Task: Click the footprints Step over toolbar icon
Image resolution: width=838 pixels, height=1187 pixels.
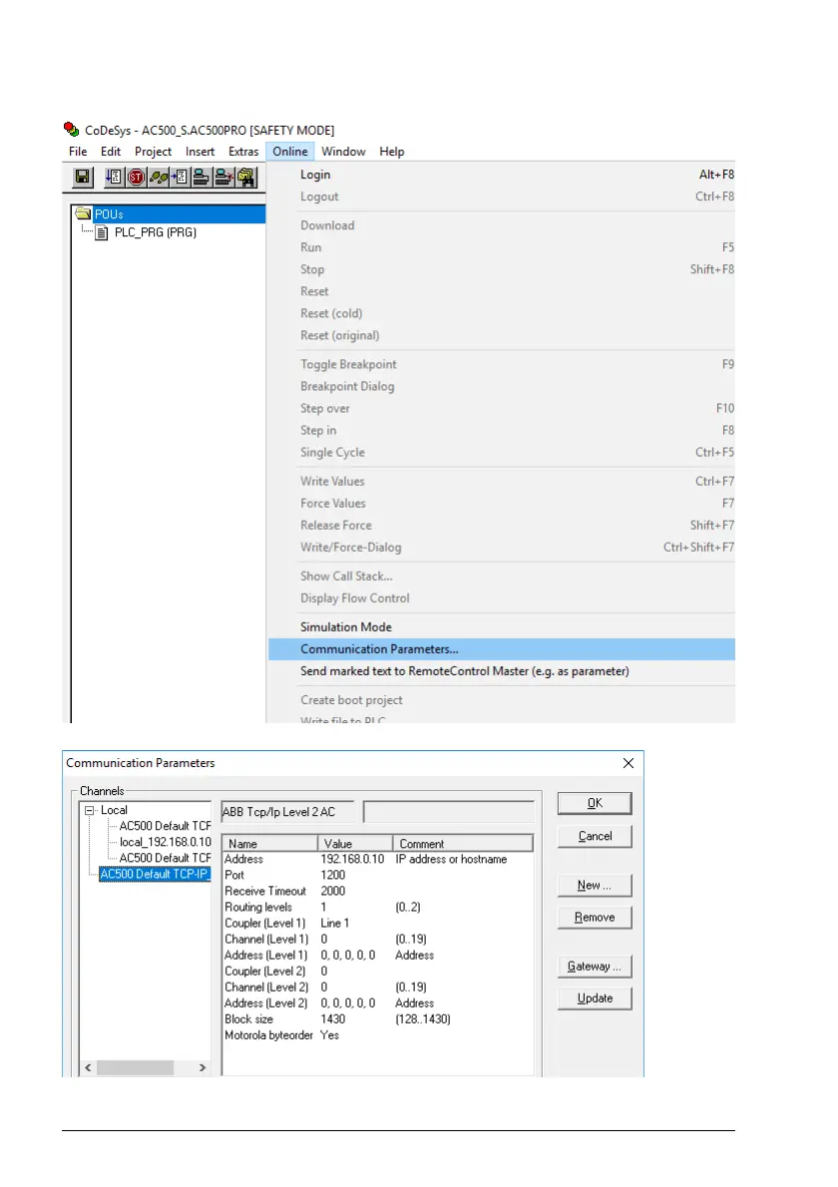Action: point(158,178)
